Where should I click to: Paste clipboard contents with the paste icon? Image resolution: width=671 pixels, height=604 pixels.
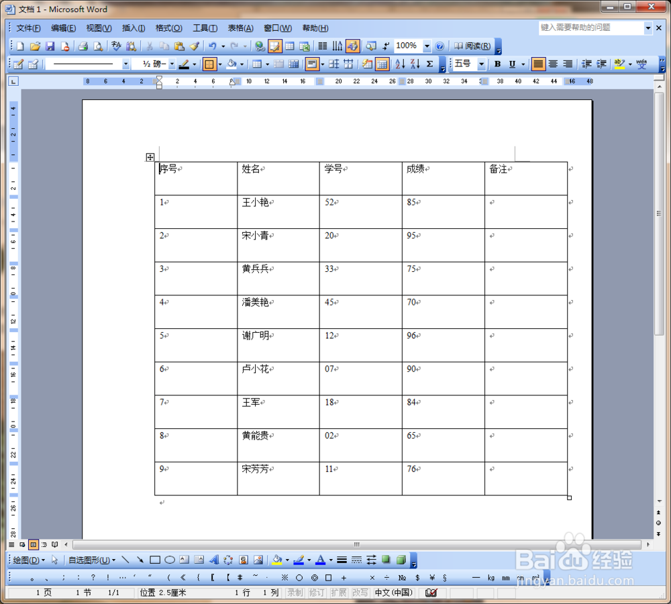[180, 46]
